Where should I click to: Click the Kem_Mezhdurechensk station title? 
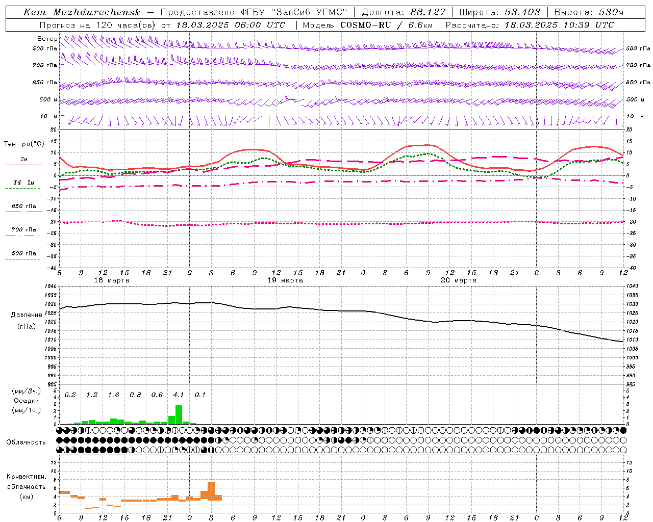click(x=82, y=12)
